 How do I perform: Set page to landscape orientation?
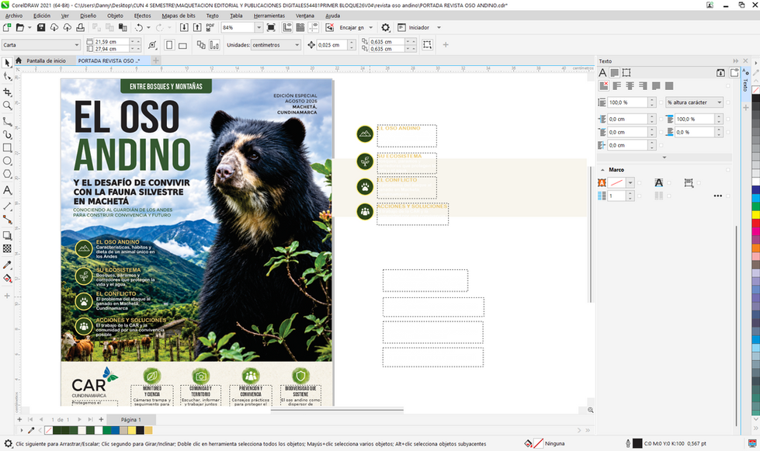pyautogui.click(x=182, y=45)
